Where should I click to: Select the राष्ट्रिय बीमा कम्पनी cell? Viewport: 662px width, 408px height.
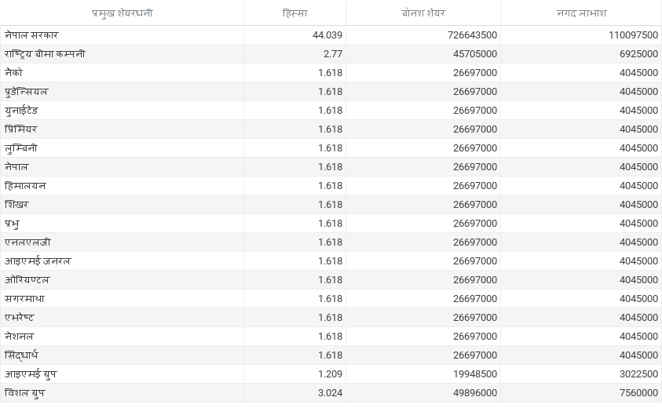coord(45,54)
